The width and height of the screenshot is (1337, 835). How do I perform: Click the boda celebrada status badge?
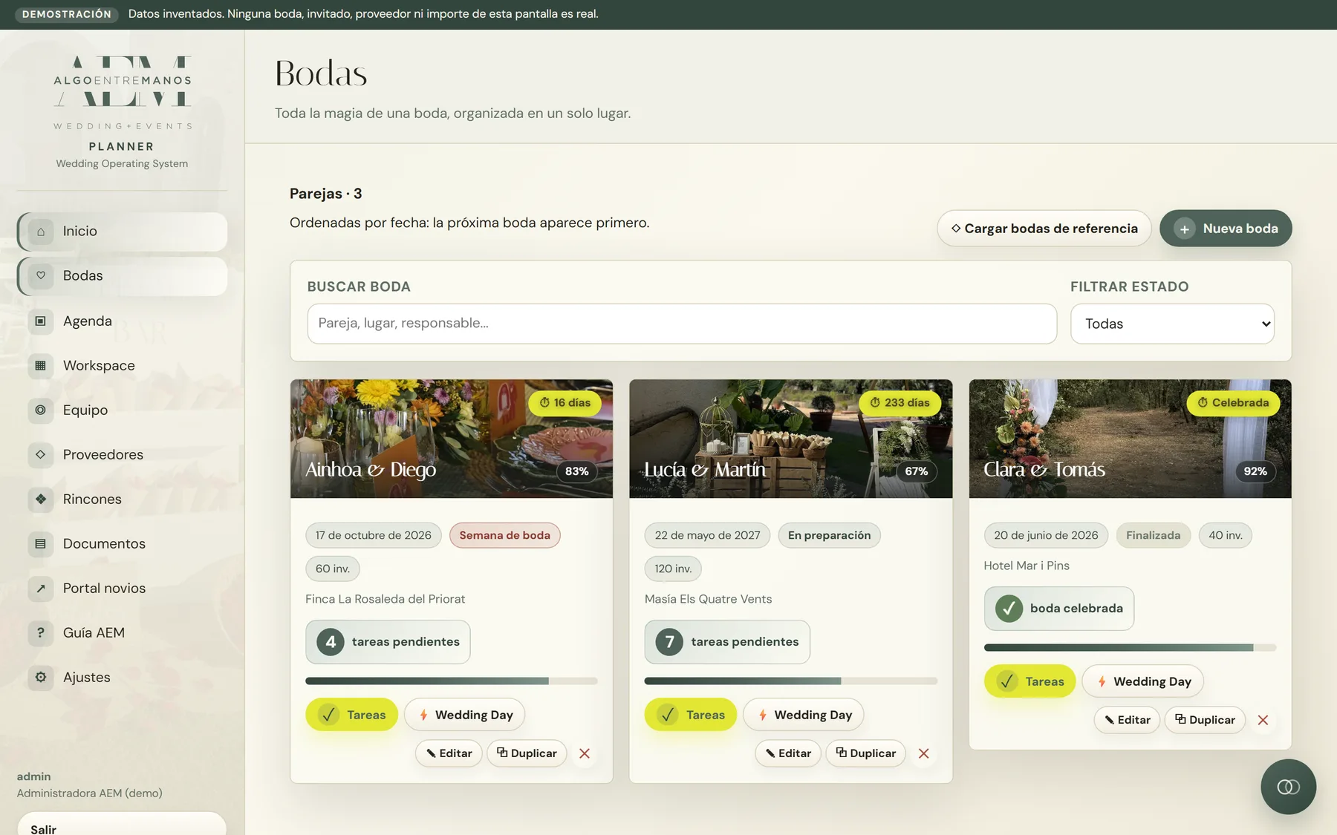point(1059,609)
